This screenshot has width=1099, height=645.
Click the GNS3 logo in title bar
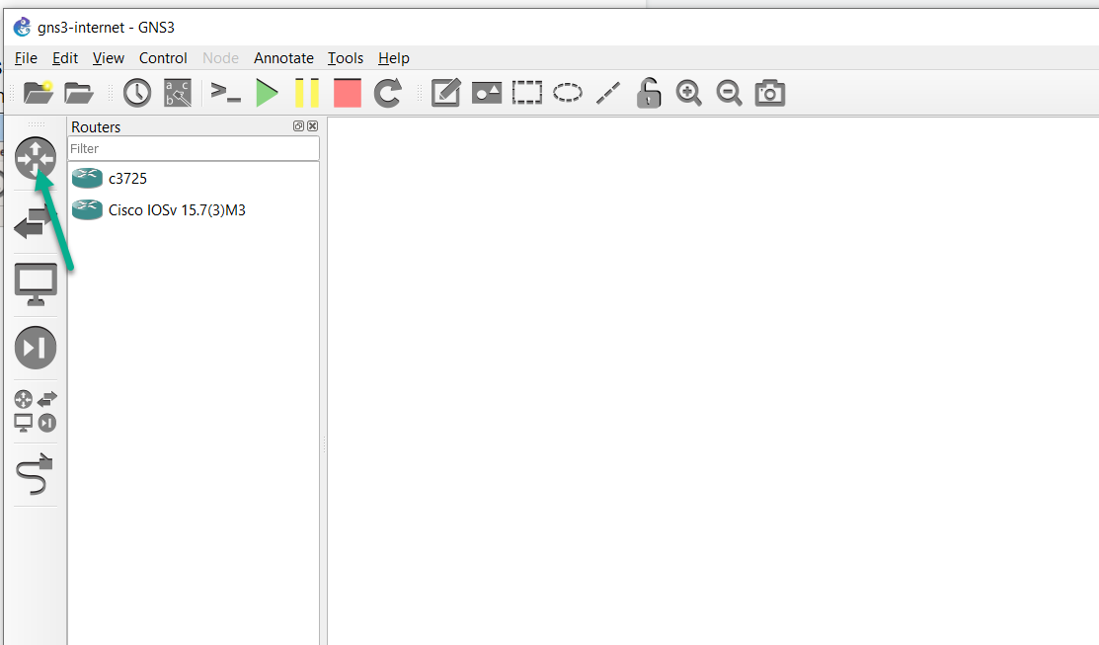tap(23, 28)
